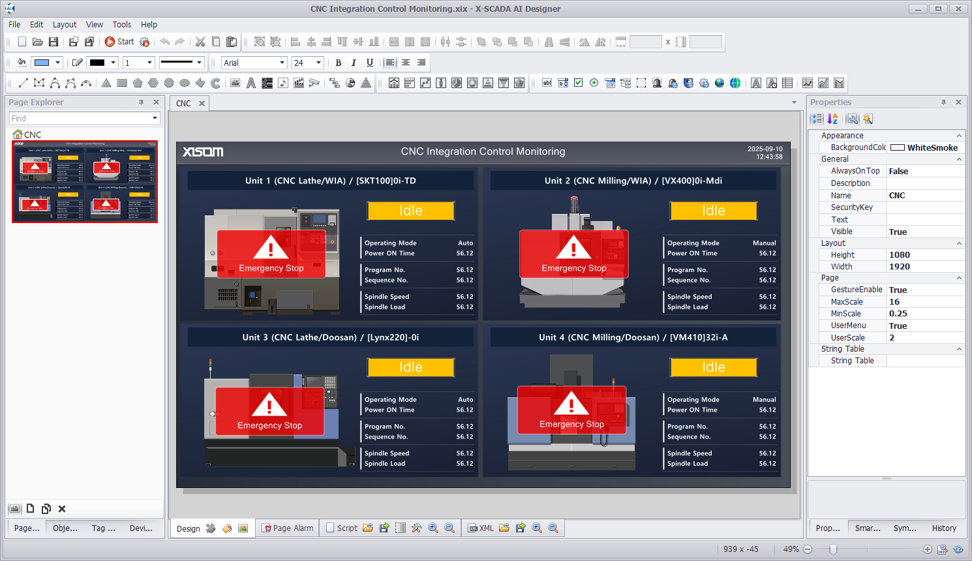Image resolution: width=972 pixels, height=561 pixels.
Task: Insert a camera (CCTV) object
Action: click(314, 83)
